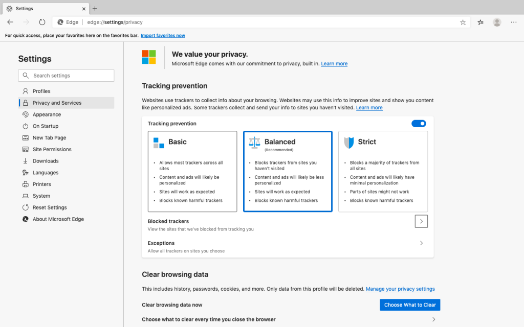Viewport: 524px width, 327px height.
Task: Open the user profile avatar icon
Action: click(497, 22)
